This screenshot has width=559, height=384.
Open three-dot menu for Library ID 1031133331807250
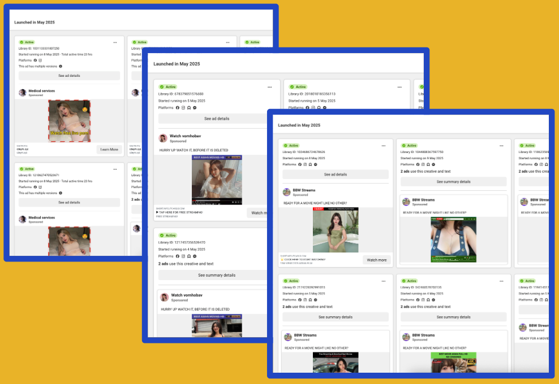[x=115, y=42]
